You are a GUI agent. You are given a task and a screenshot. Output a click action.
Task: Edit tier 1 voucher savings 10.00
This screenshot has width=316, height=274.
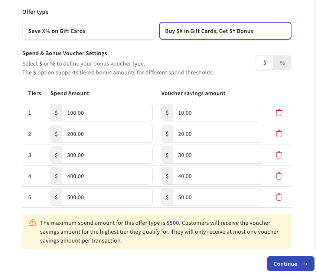click(218, 113)
